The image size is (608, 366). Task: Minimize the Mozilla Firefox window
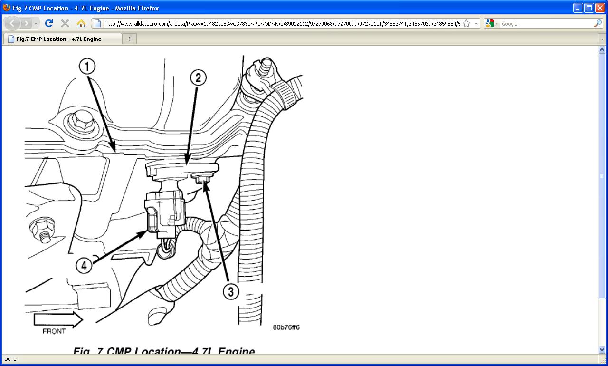578,8
